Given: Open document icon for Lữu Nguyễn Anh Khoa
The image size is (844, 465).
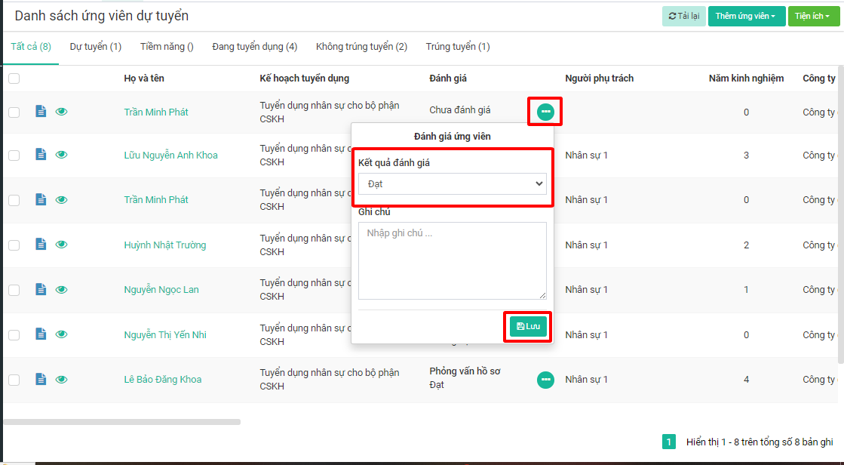Looking at the screenshot, I should pos(41,155).
